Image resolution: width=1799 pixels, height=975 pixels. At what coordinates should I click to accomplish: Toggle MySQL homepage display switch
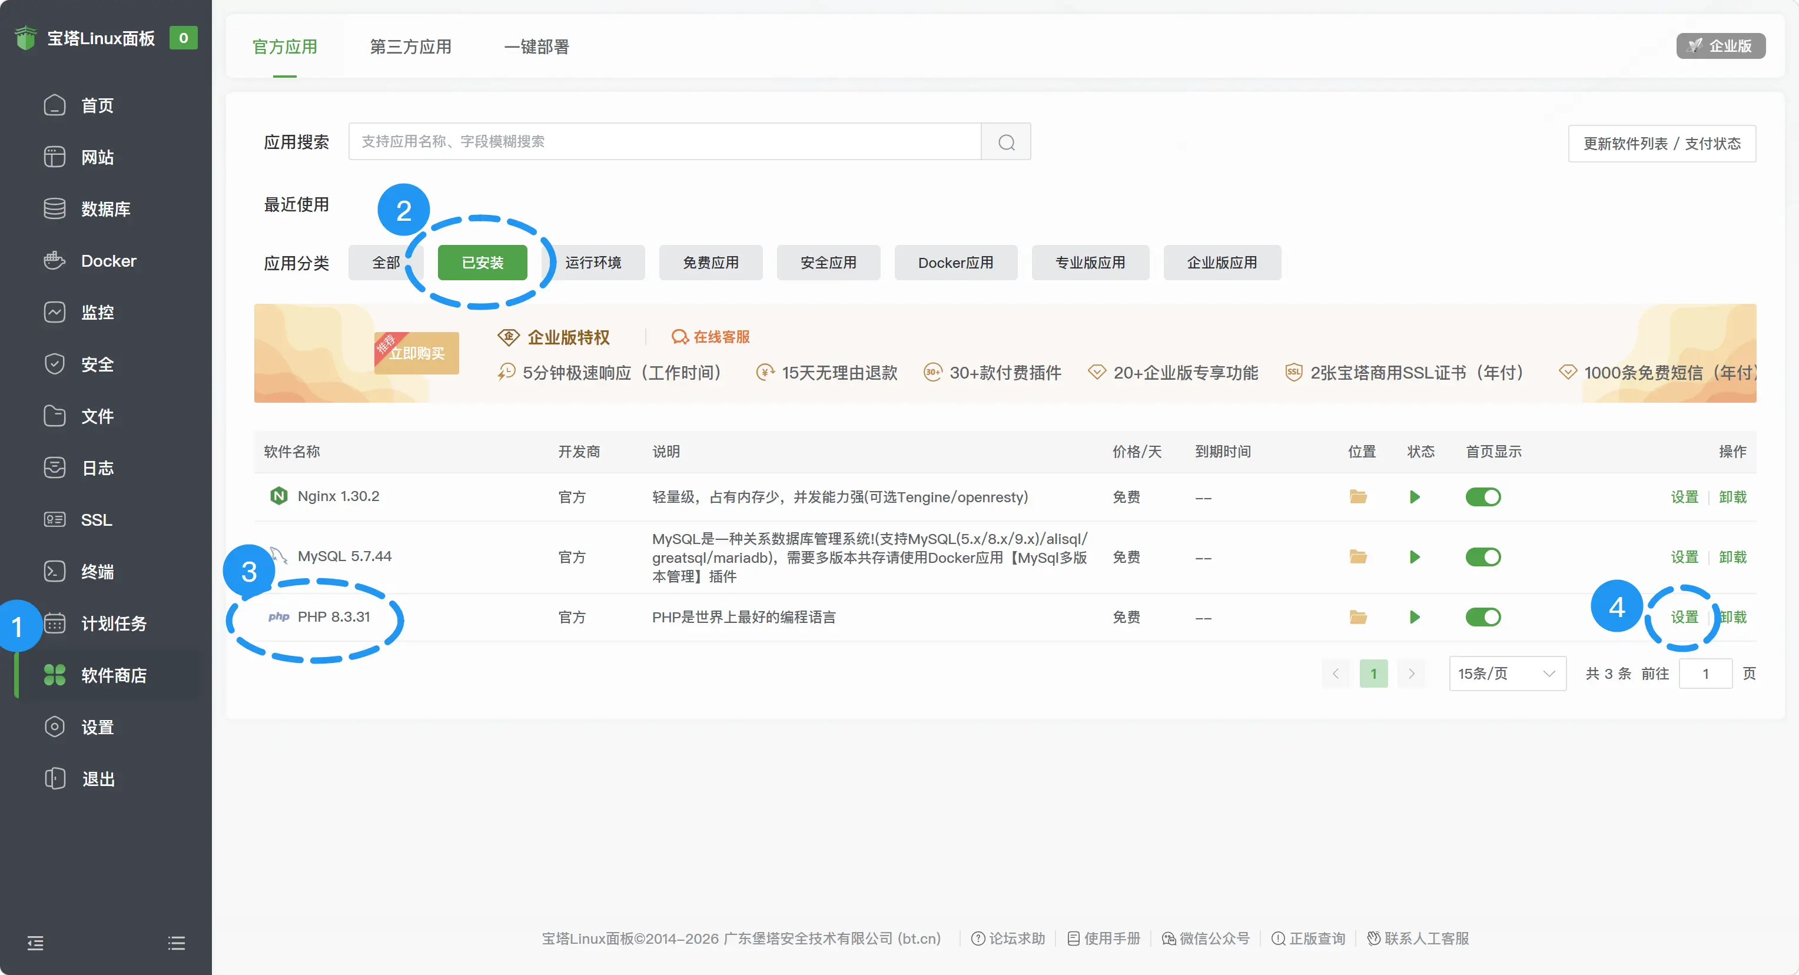pyautogui.click(x=1483, y=556)
